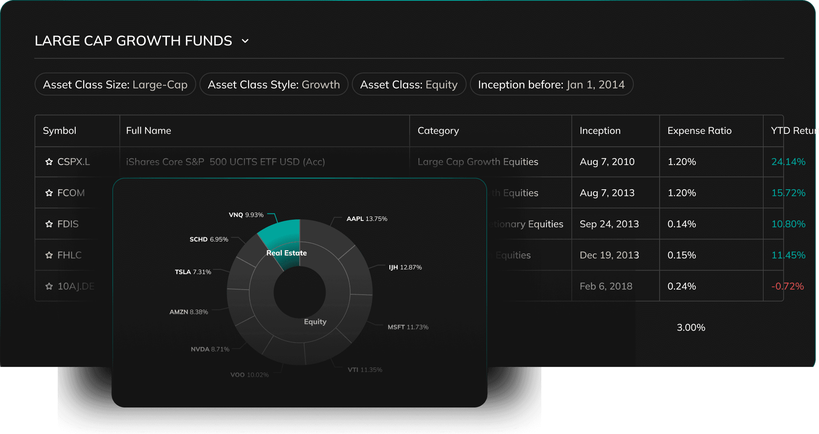Click the Asset Class: Equity filter chip
This screenshot has height=434, width=819.
408,85
